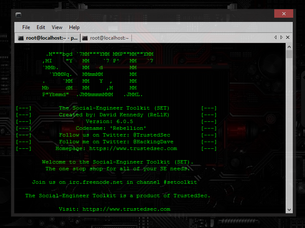Click the text 'Version: 6.0.5'
Screen dimensions: 305x228
tap(109, 122)
